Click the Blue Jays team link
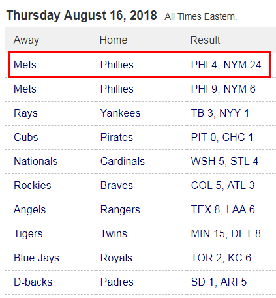This screenshot has width=276, height=298. pos(37,258)
